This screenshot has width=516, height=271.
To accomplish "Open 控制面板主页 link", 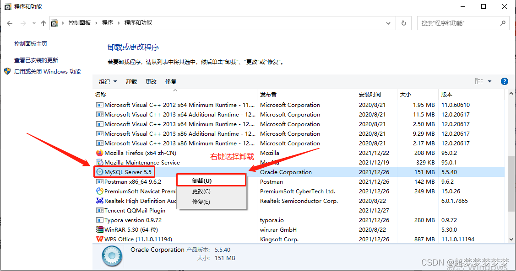I will [x=31, y=44].
